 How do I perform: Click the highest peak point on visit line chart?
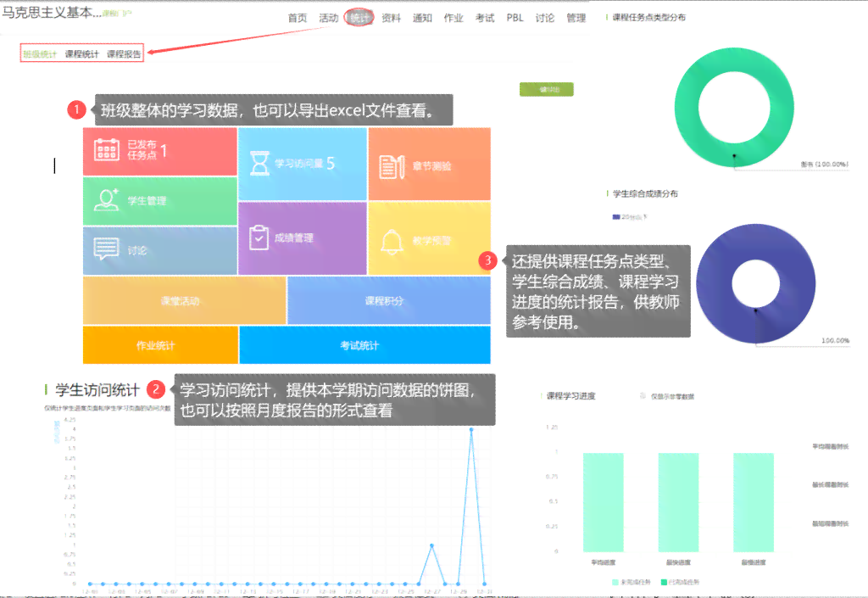tap(471, 429)
